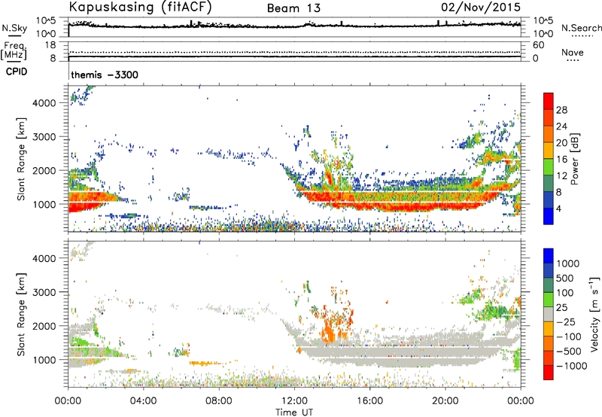Click the red top swatch of power colorbar
This screenshot has width=602, height=417.
(x=549, y=102)
